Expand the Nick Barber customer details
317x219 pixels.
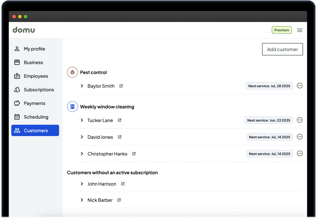click(82, 200)
